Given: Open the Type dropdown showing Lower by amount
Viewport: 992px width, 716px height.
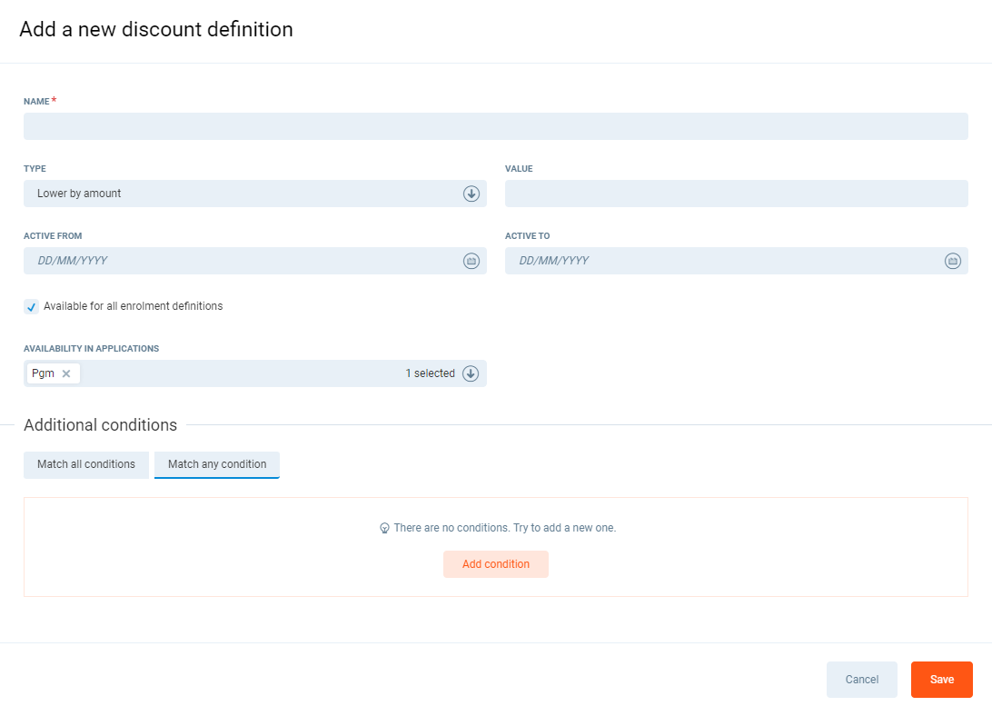Looking at the screenshot, I should 245,194.
